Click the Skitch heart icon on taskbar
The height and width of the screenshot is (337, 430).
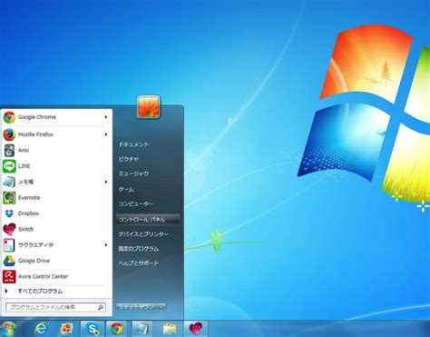point(195,329)
